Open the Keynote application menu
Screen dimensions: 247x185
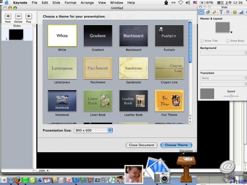(x=20, y=3)
